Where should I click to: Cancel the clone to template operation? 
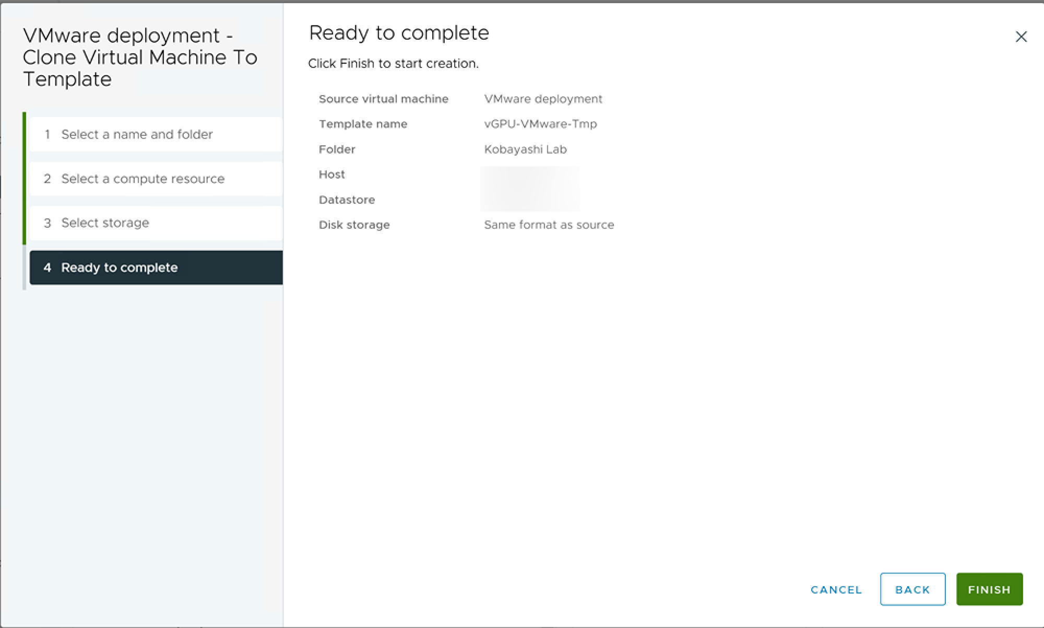pos(835,589)
